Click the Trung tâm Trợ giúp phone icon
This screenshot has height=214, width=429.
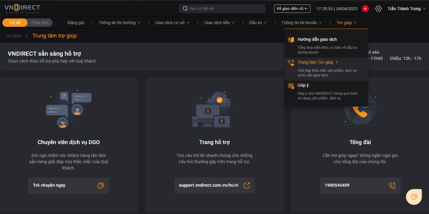(291, 63)
